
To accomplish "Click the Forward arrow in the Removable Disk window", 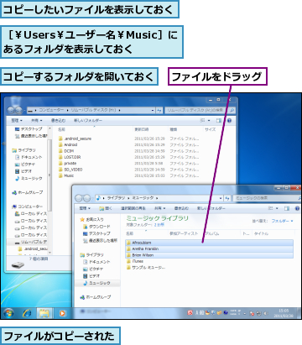I will [18, 110].
